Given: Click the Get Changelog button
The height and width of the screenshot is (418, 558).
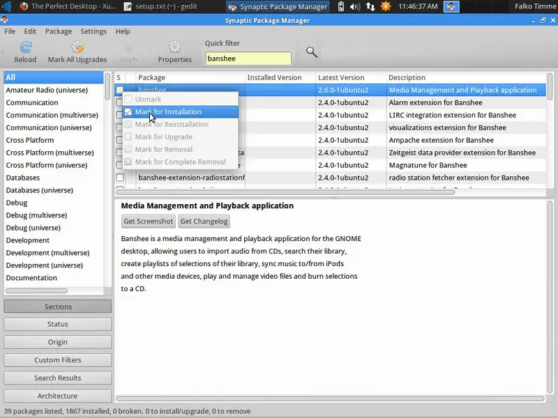Looking at the screenshot, I should (x=204, y=221).
